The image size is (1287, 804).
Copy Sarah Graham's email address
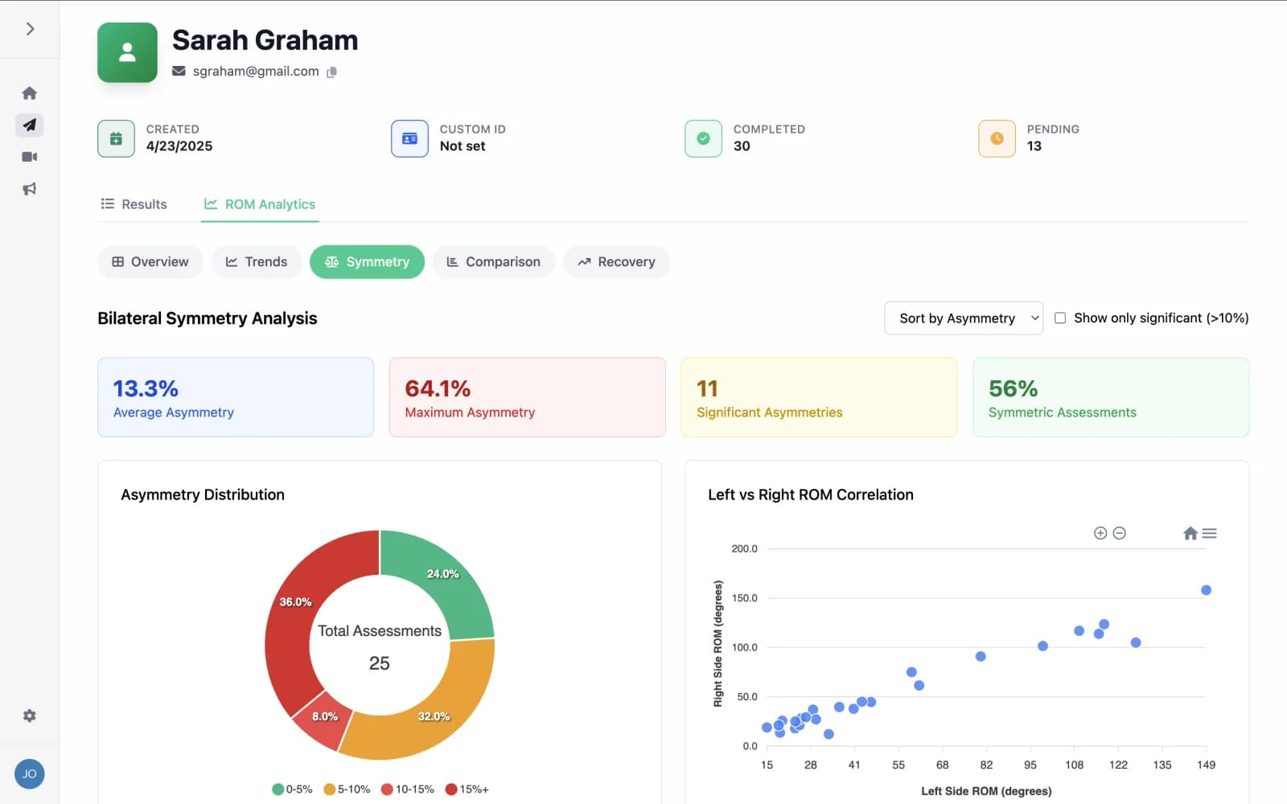tap(331, 72)
